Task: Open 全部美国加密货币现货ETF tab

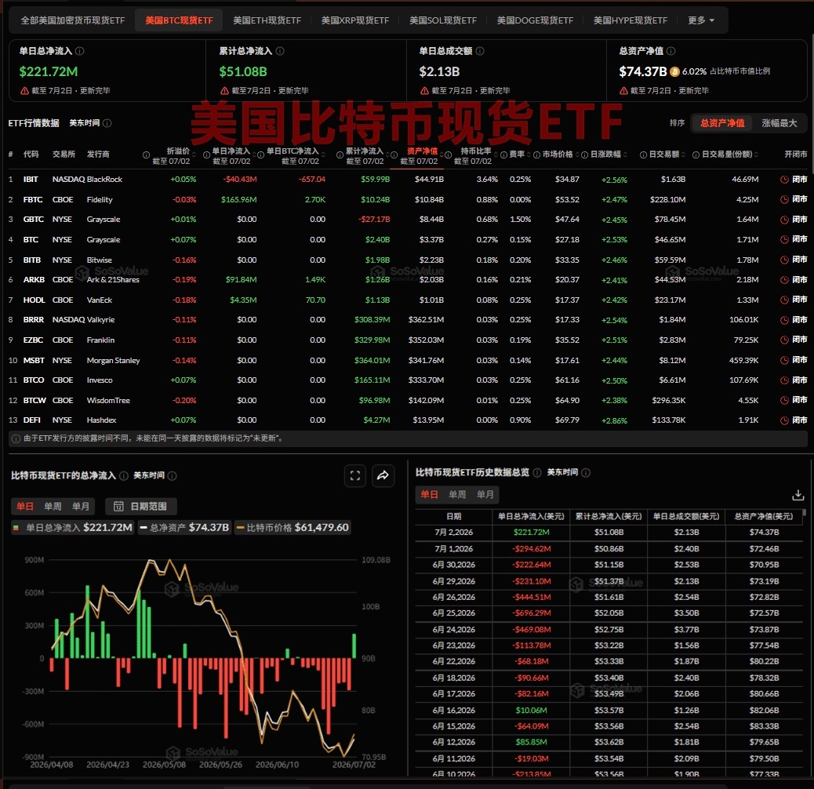Action: [73, 20]
